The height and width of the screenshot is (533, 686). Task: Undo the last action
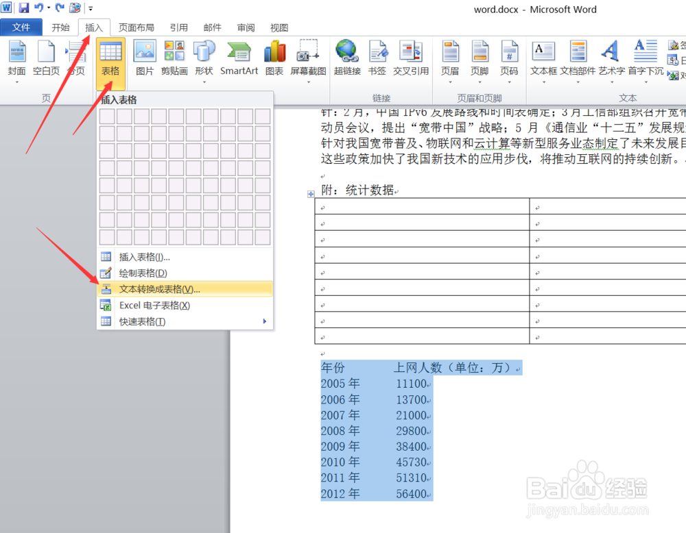tap(39, 7)
